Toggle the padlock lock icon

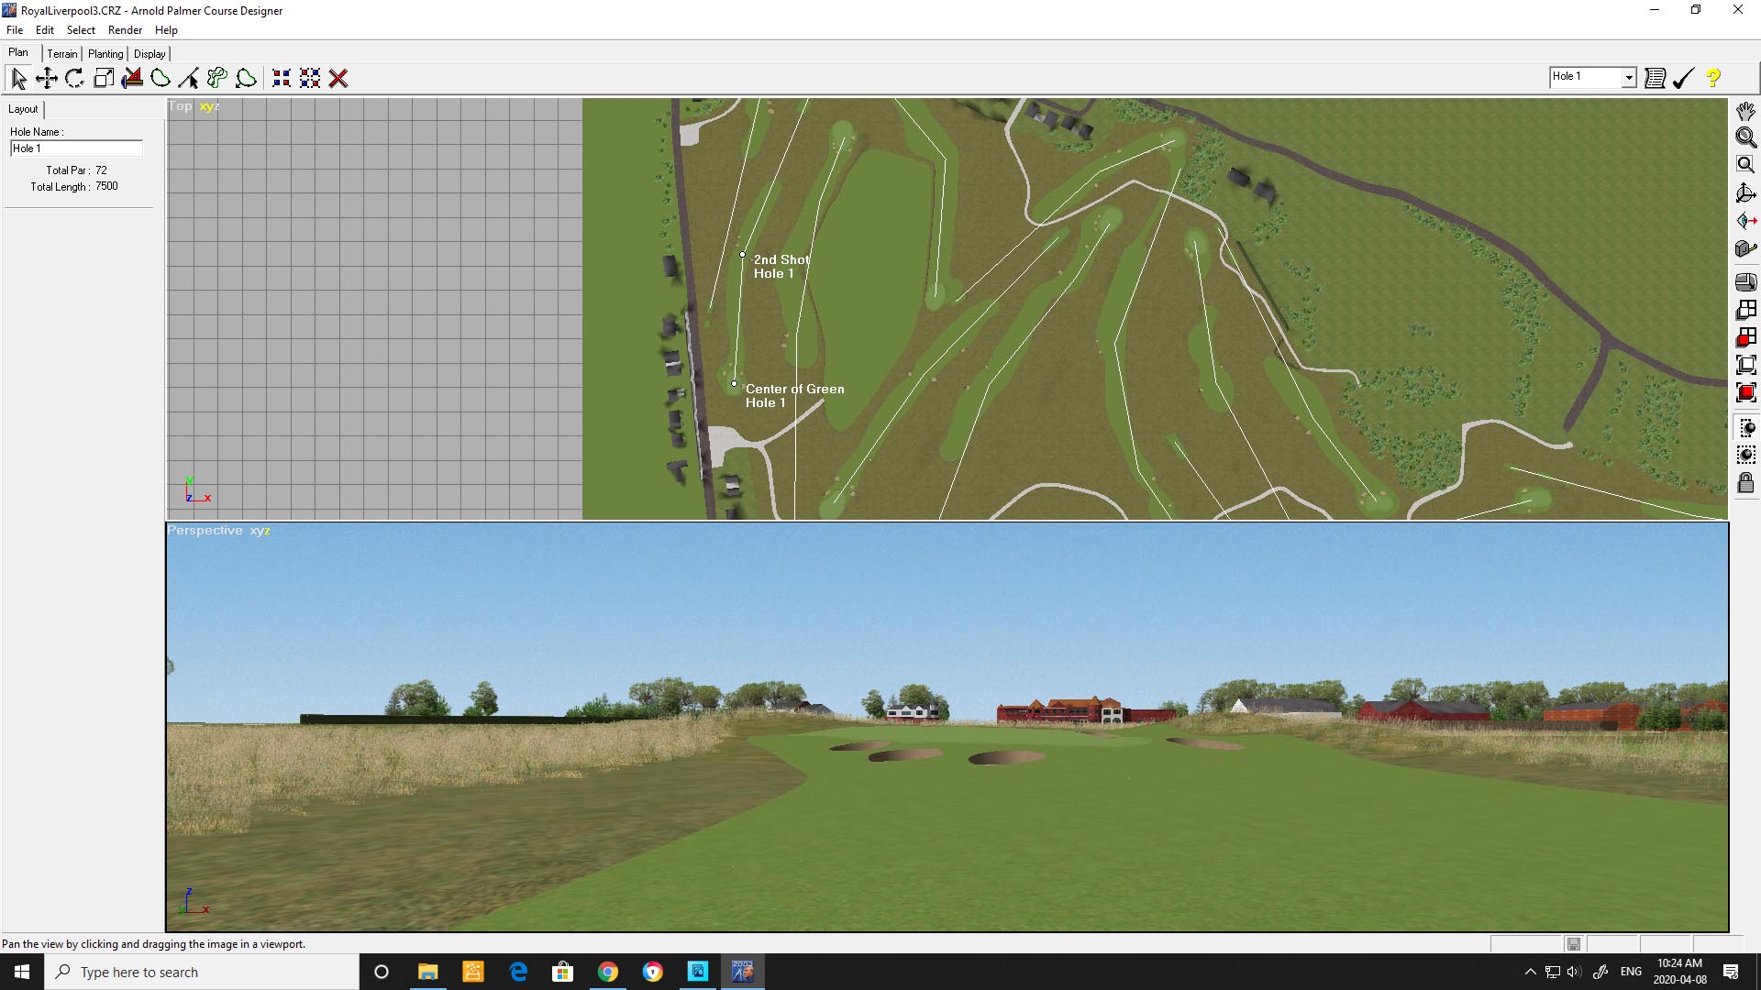(x=1745, y=483)
